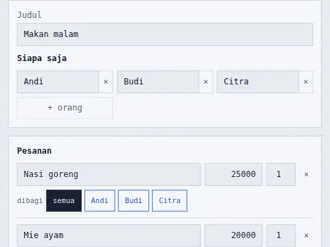Delete the Mie ayam order row
330x247 pixels.
coord(306,235)
